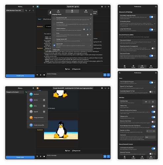163x165 pixels.
Task: Open the profile avatar in top window header
Action: click(37, 7)
